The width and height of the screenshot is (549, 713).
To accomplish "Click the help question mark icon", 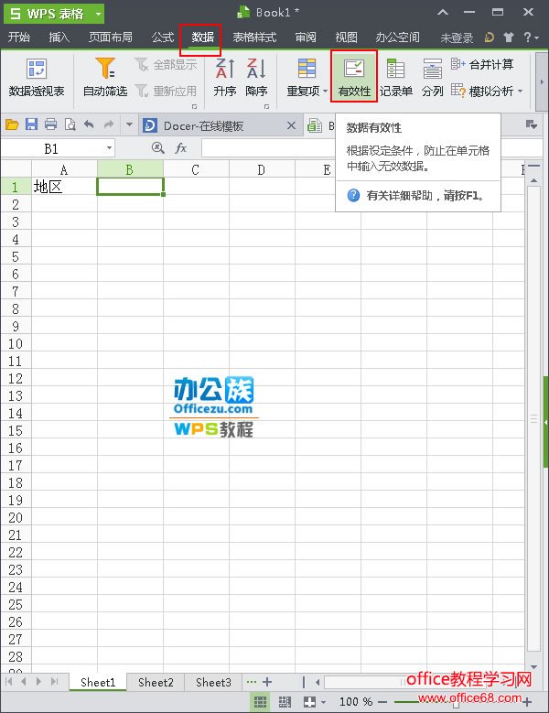I will click(x=527, y=38).
